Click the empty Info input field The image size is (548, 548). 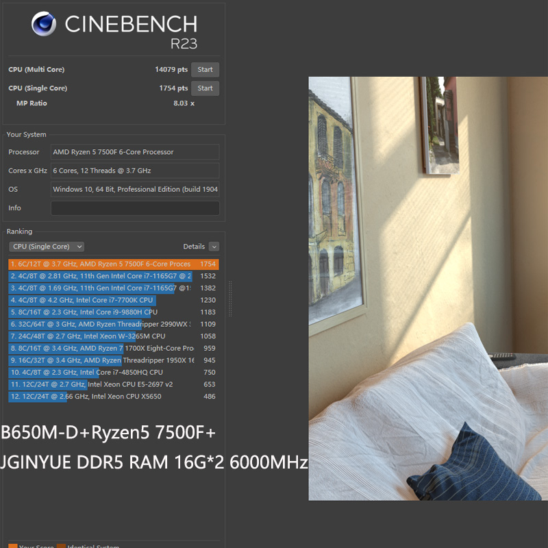[135, 208]
